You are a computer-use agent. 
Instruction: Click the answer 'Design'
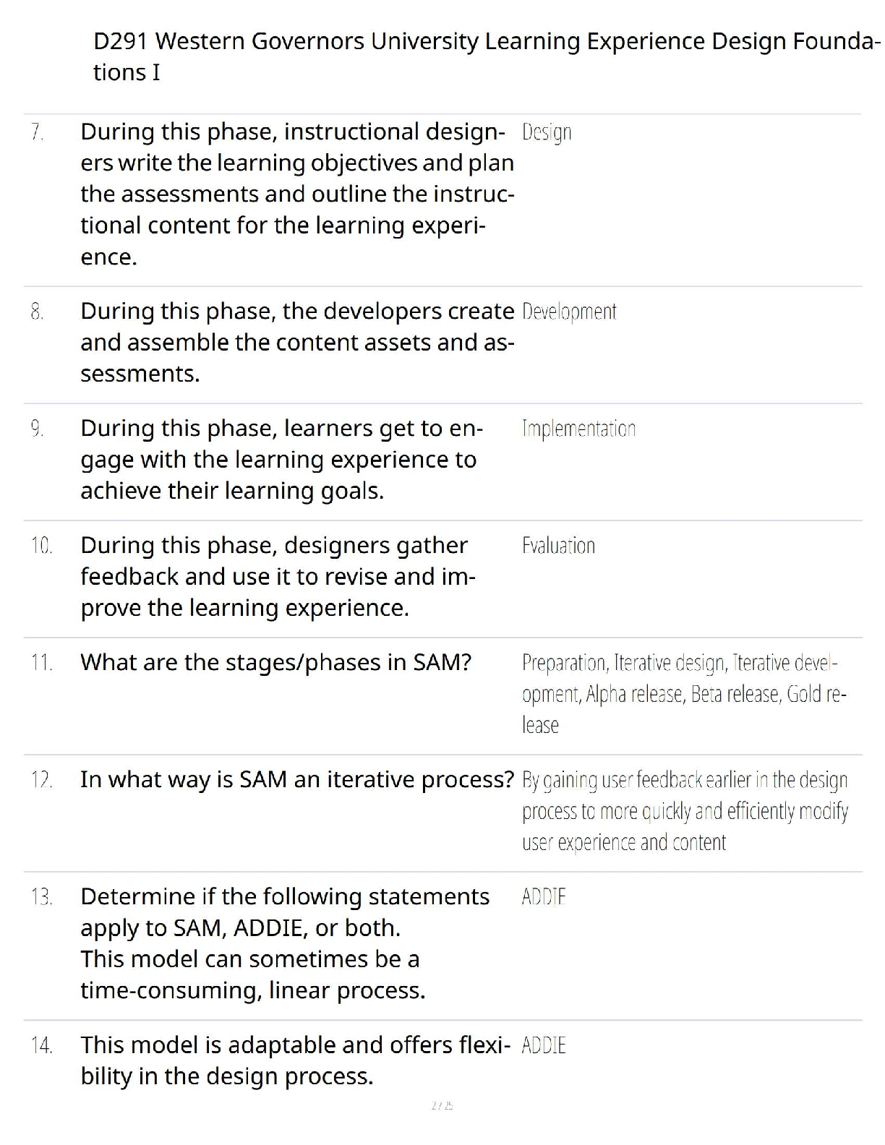tap(547, 132)
